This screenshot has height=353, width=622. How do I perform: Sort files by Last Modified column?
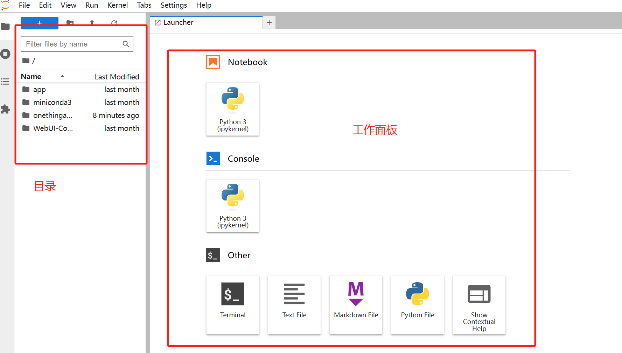point(110,77)
